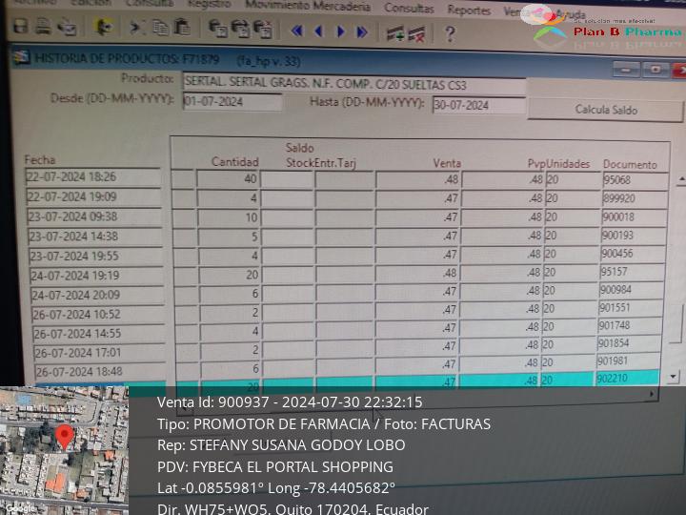The height and width of the screenshot is (515, 686).
Task: Click the Hasta date field 30-07-2024
Action: [478, 105]
